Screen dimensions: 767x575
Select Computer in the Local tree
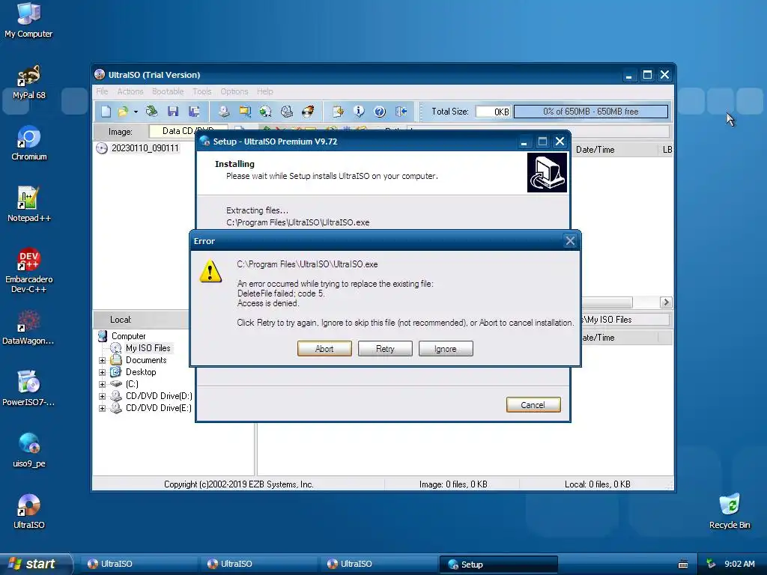point(128,336)
